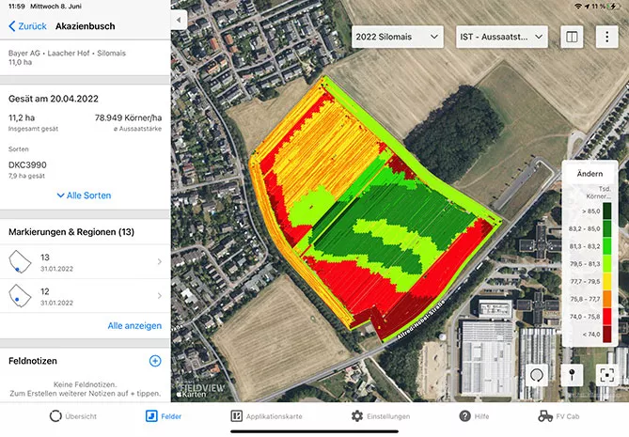Open marker 13 dated 31.01.2022
This screenshot has width=629, height=437.
(85, 261)
